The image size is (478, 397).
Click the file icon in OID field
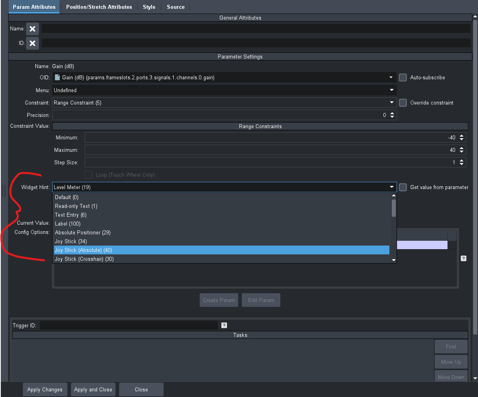click(57, 78)
